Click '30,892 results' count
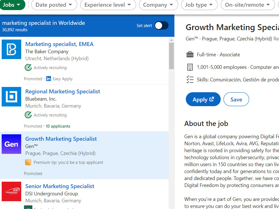 15,30
